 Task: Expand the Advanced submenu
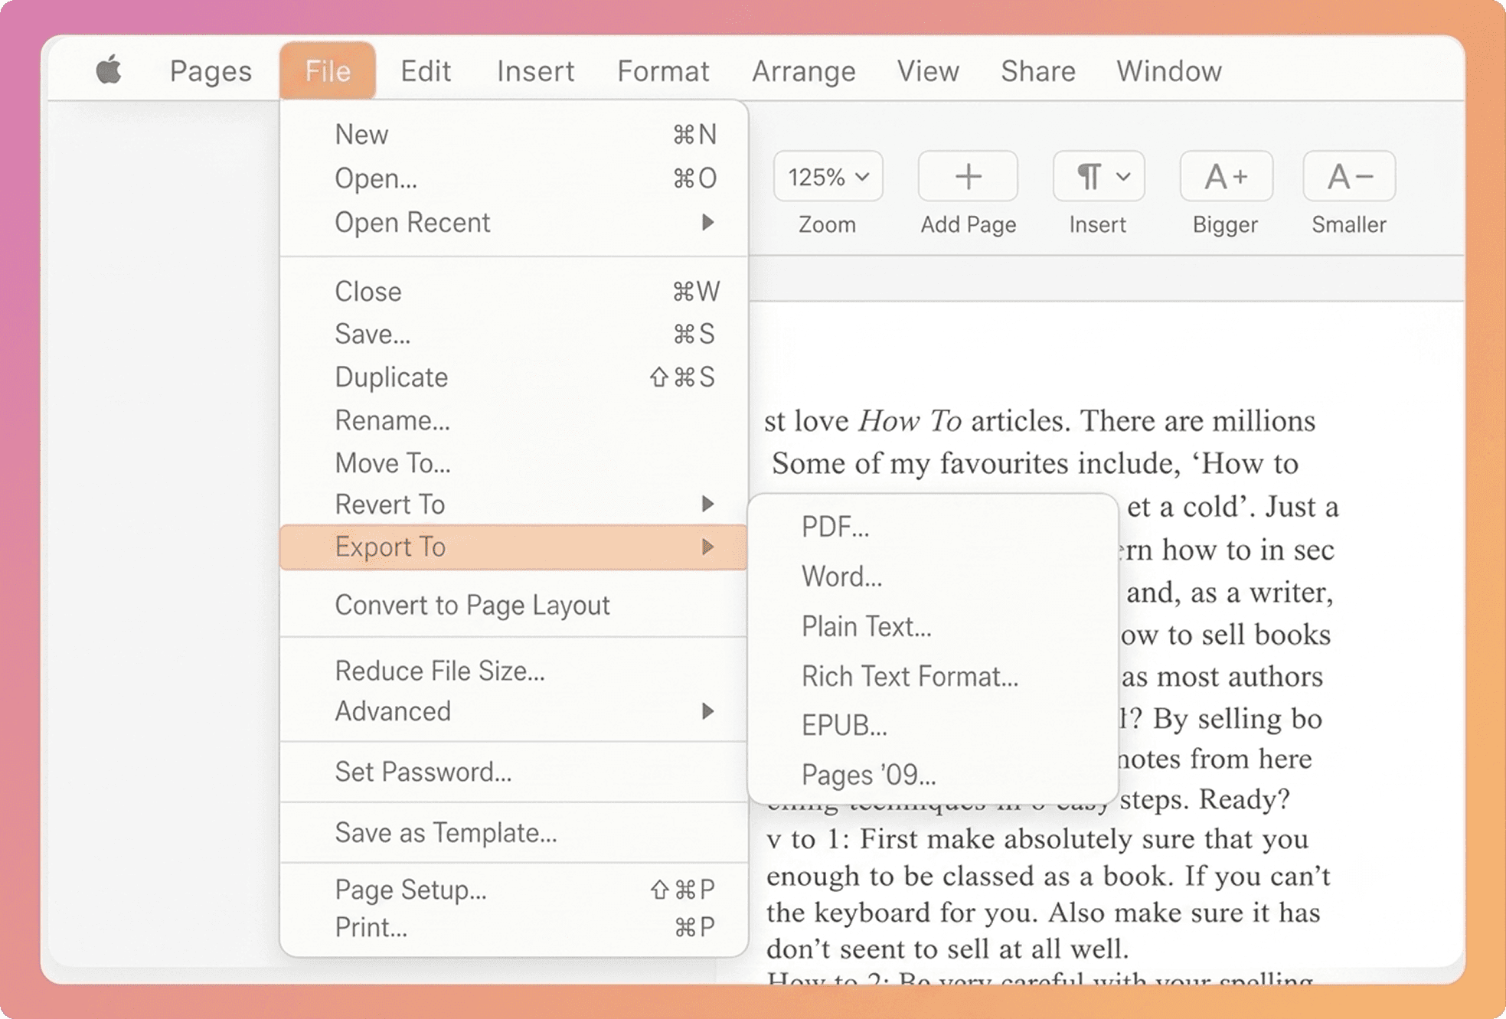[x=514, y=711]
